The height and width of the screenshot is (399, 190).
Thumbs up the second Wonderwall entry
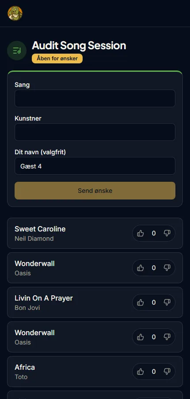click(141, 337)
